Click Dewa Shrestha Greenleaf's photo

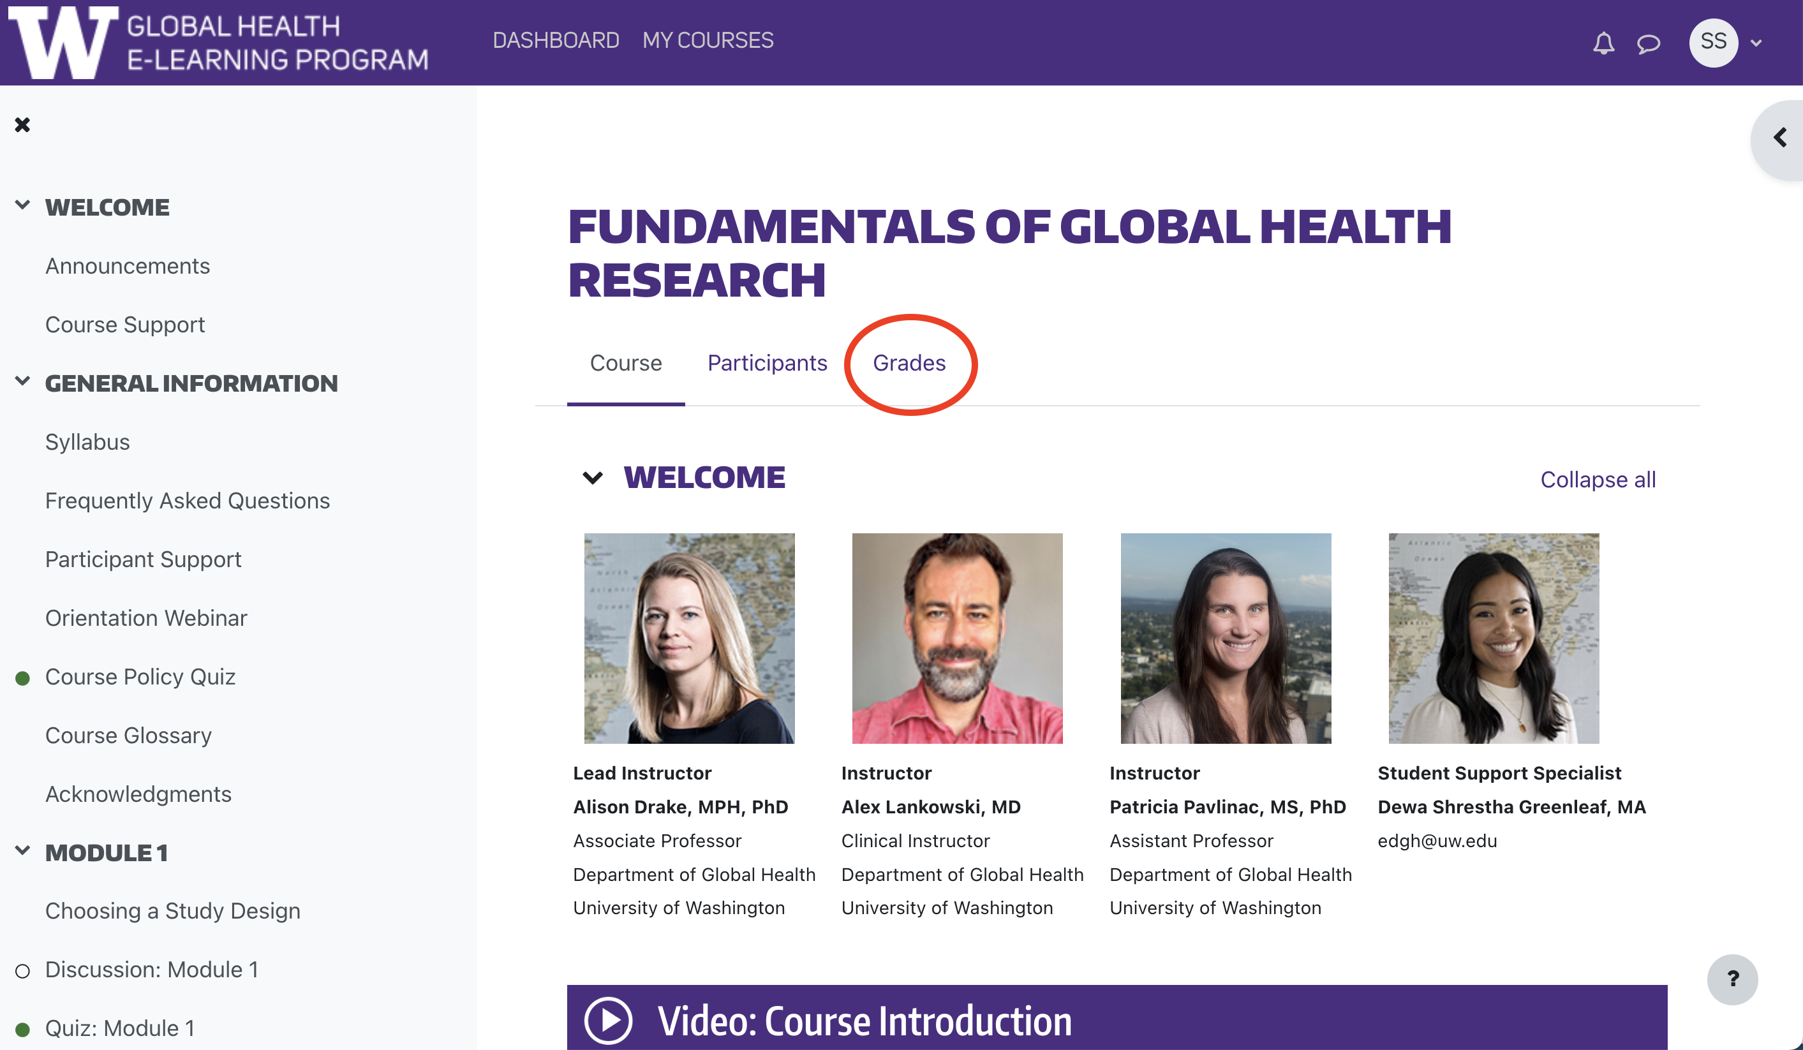[x=1494, y=638]
